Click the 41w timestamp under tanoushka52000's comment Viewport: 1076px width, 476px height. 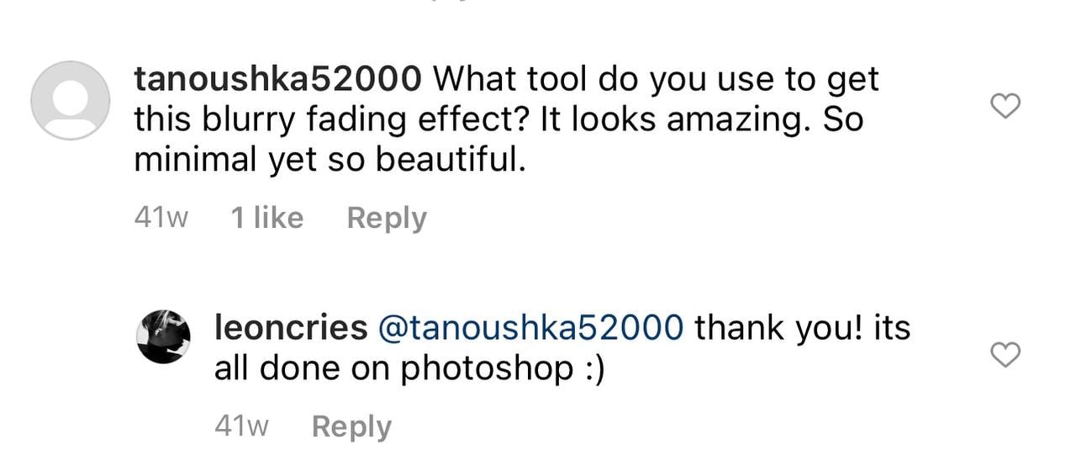(161, 218)
